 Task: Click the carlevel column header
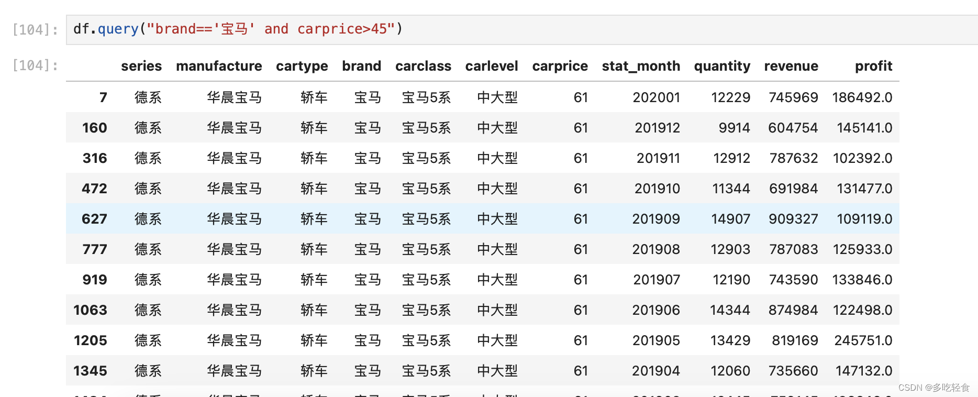click(x=492, y=66)
